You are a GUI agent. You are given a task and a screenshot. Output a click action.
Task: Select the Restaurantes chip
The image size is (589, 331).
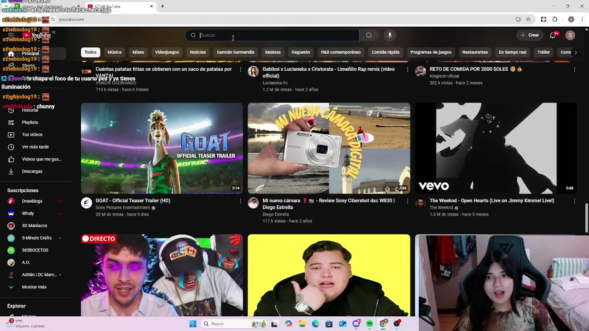click(x=475, y=52)
